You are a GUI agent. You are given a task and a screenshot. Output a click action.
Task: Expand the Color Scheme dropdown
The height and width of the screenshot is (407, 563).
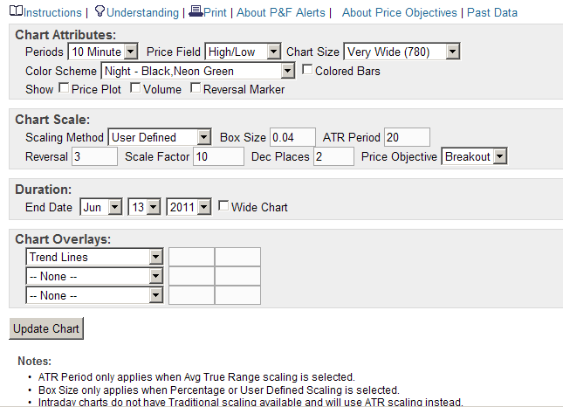click(x=198, y=71)
